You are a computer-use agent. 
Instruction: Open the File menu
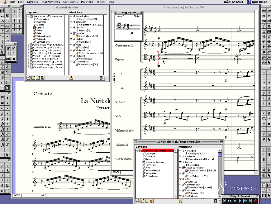point(12,2)
